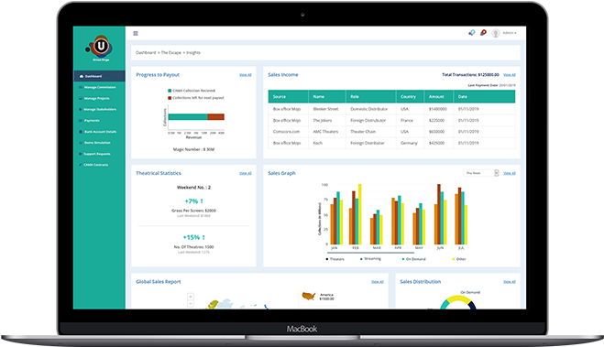Click the Manage Stakeholders sidebar icon
604x347 pixels.
click(x=81, y=109)
